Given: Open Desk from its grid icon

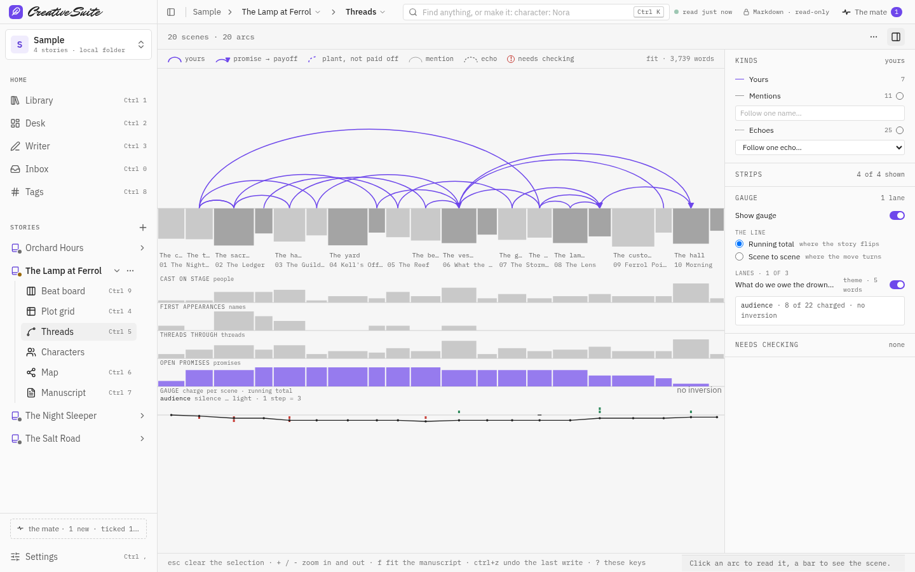Looking at the screenshot, I should point(15,123).
